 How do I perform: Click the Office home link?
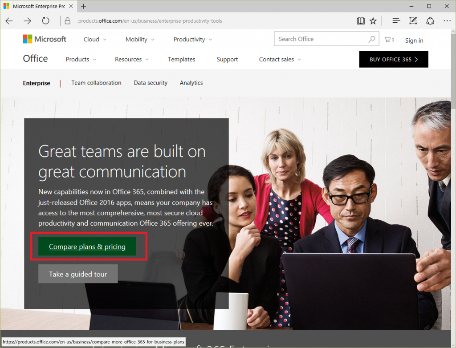(x=36, y=58)
